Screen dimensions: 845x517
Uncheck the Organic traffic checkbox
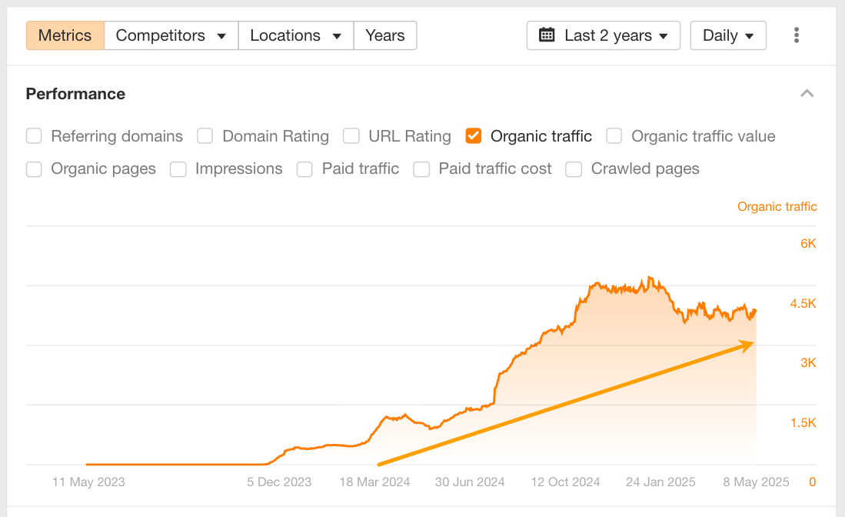point(474,136)
